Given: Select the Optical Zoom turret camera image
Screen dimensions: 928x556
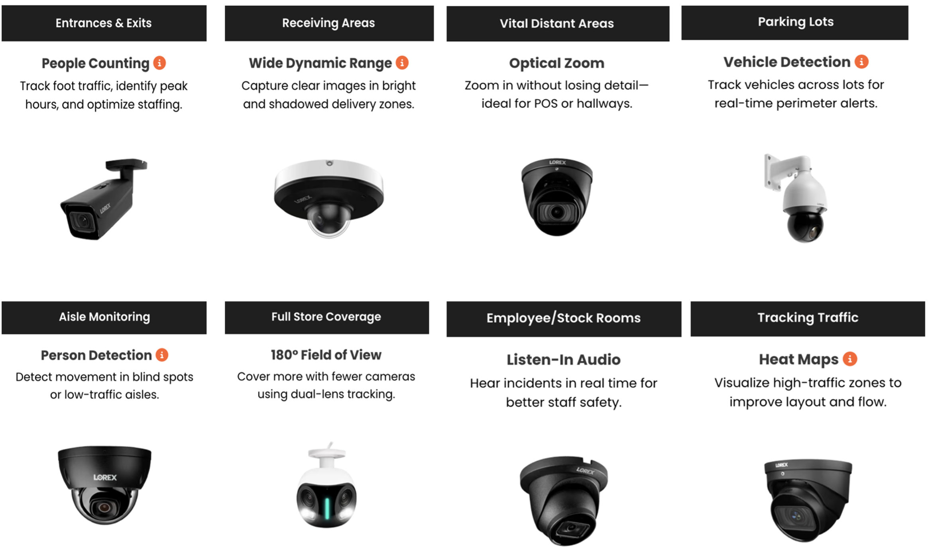Looking at the screenshot, I should [x=557, y=196].
